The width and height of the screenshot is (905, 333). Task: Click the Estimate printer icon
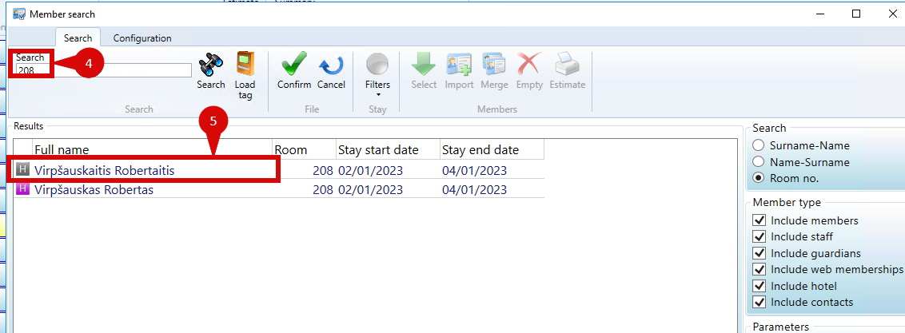[567, 65]
